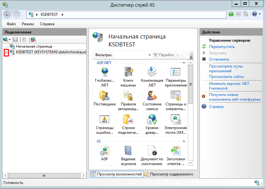Screen dimensions: 265x189
Task: Select Начальная страница tree item
Action: click(34, 46)
